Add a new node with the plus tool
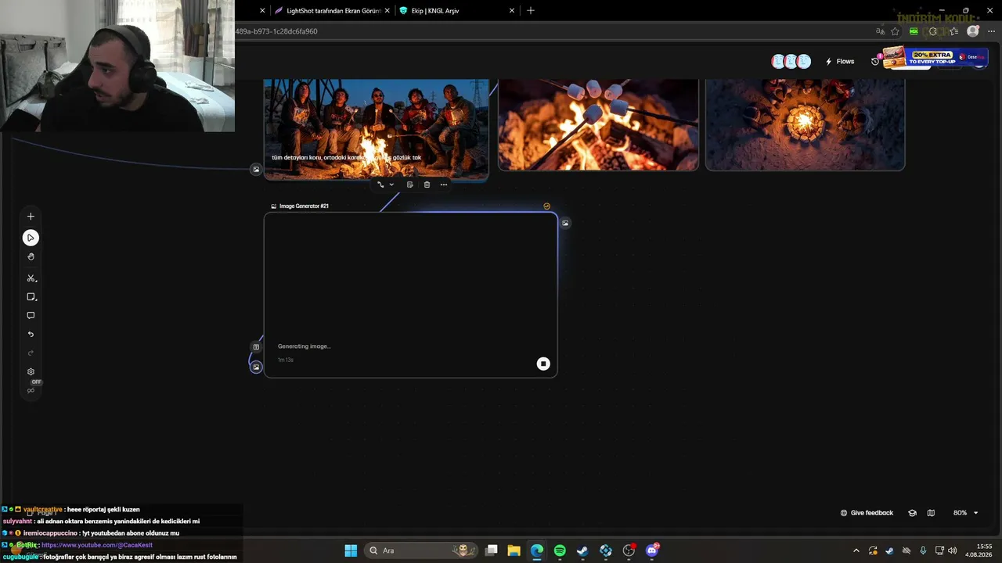The width and height of the screenshot is (1002, 563). (x=31, y=217)
